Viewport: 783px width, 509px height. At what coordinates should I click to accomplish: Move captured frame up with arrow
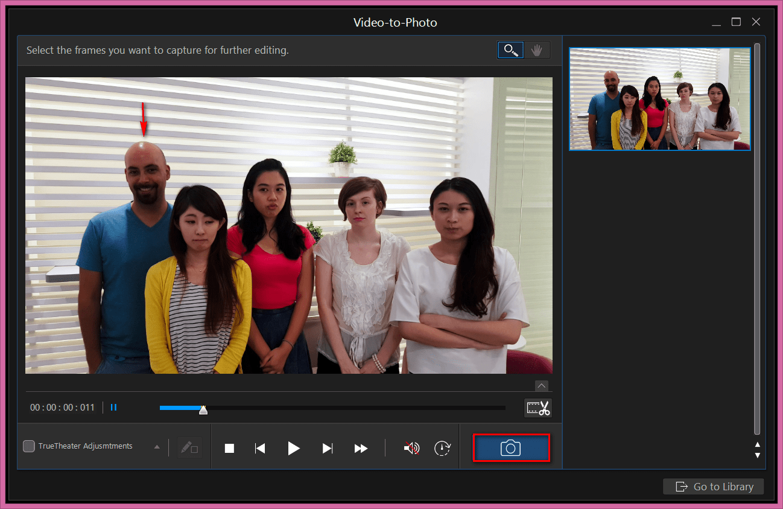pyautogui.click(x=758, y=446)
